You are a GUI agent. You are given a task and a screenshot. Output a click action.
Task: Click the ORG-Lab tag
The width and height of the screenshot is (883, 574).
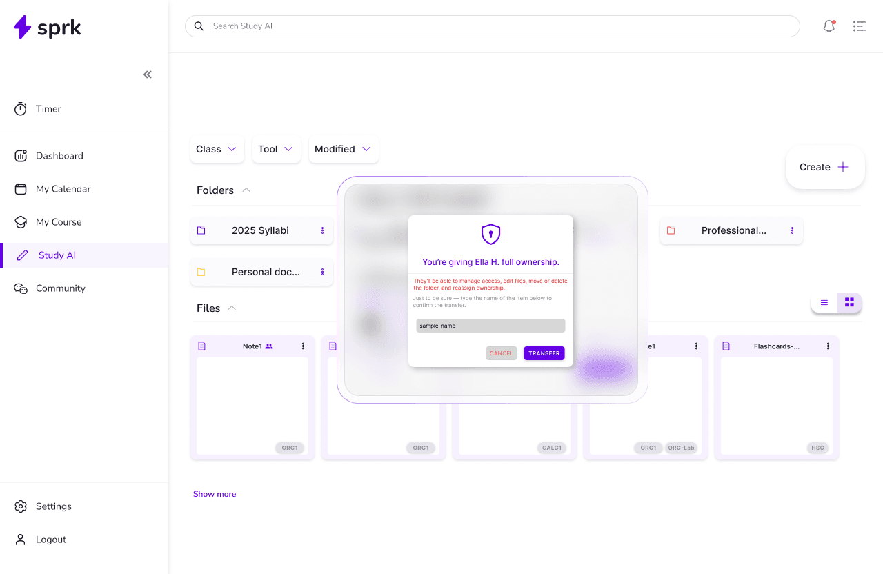[x=681, y=448]
